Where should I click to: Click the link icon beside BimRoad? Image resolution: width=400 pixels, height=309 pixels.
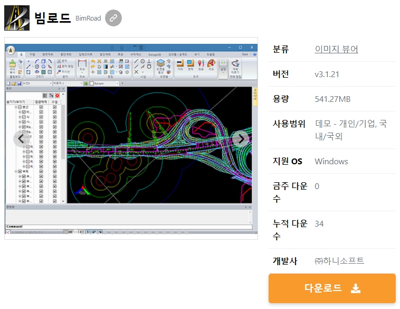click(113, 18)
